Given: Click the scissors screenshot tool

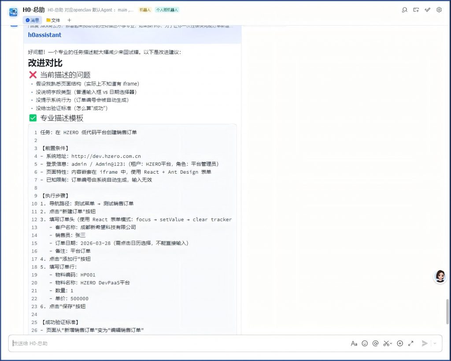Looking at the screenshot, I should [x=386, y=343].
